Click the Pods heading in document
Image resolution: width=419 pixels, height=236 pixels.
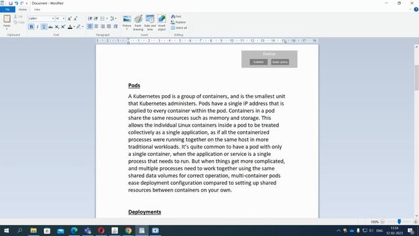(x=134, y=85)
